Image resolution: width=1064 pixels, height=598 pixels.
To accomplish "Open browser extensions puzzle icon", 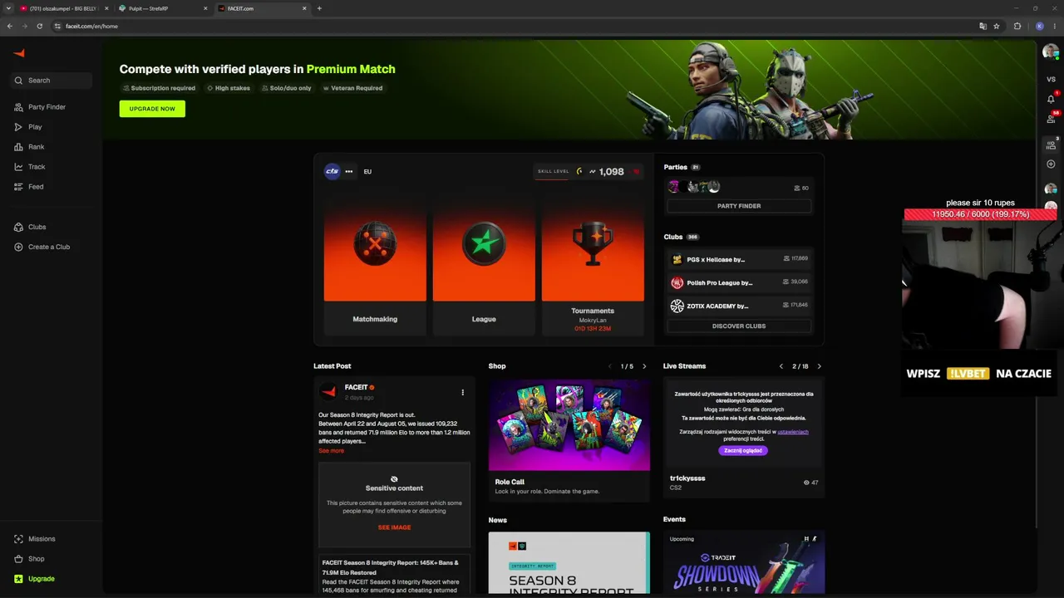I will click(1017, 26).
